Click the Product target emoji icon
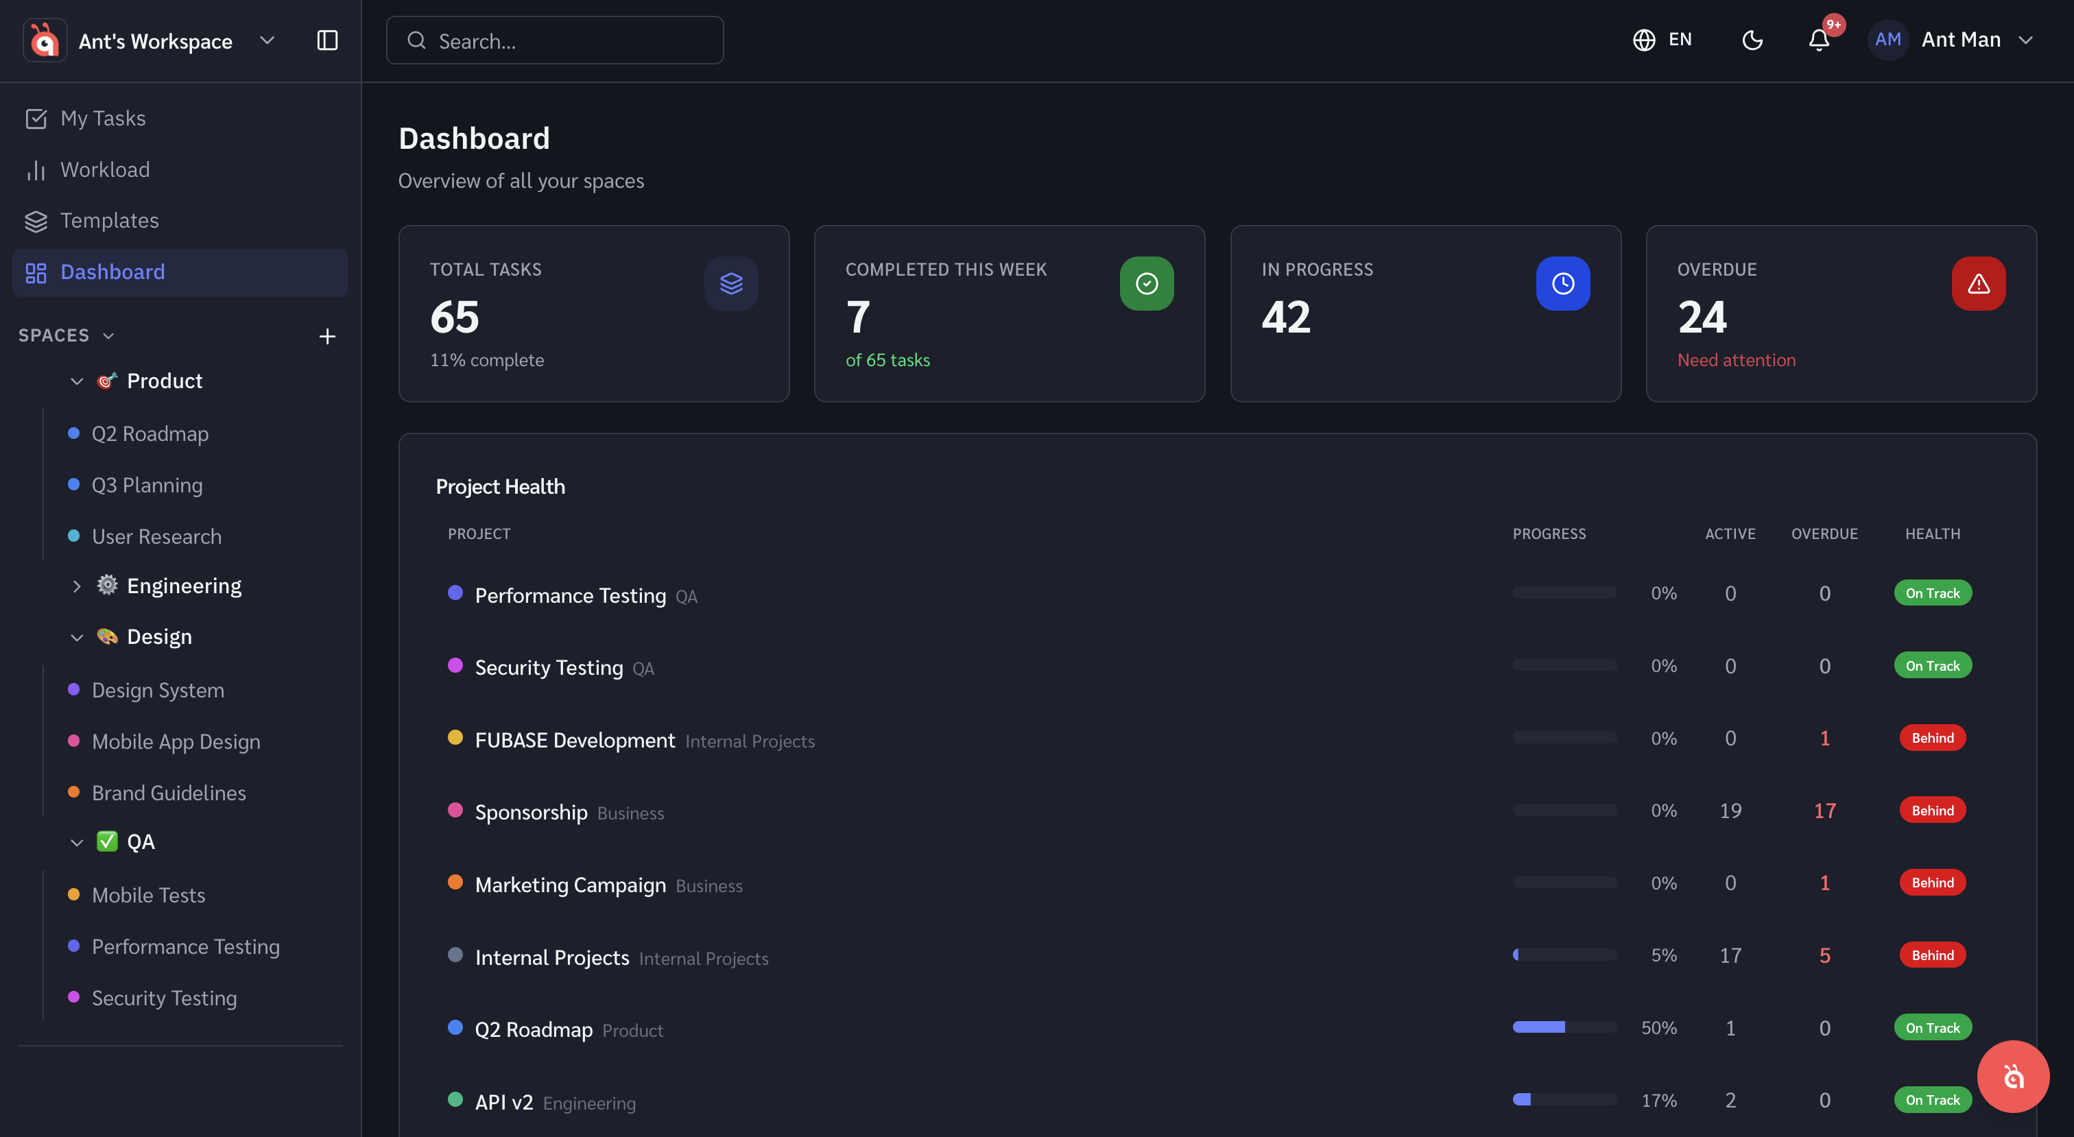Viewport: 2074px width, 1137px height. (107, 380)
